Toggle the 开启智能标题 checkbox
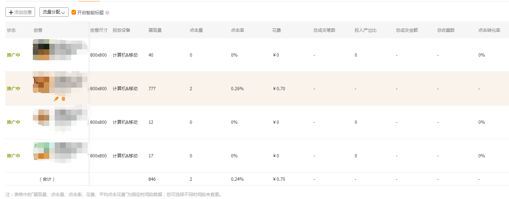Screen dimensions: 509x199 click(74, 12)
